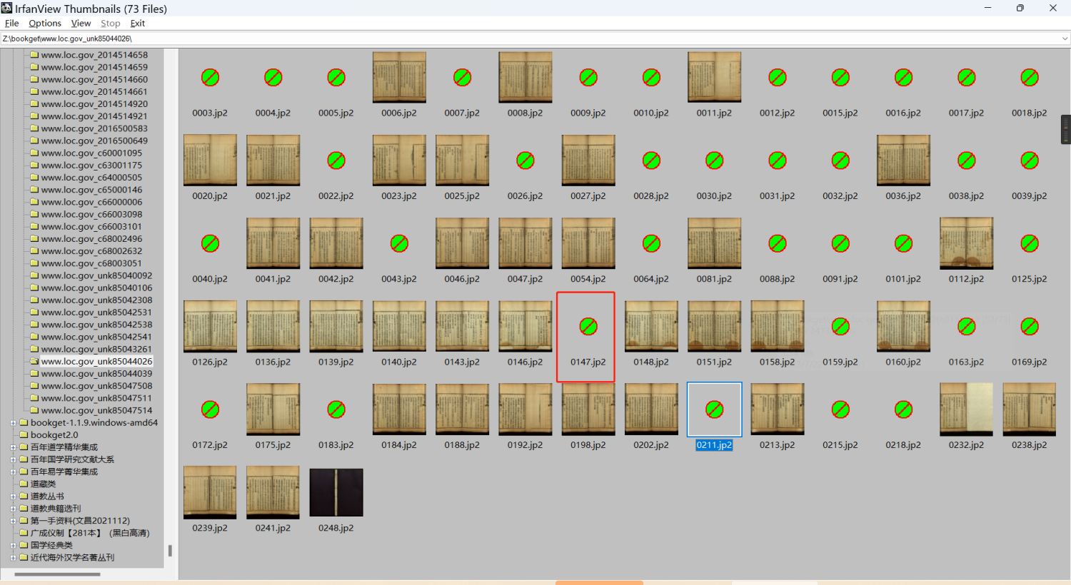Click the thumbnail pane vertical scrollbar handle
Viewport: 1071px width, 585px height.
[x=1065, y=130]
